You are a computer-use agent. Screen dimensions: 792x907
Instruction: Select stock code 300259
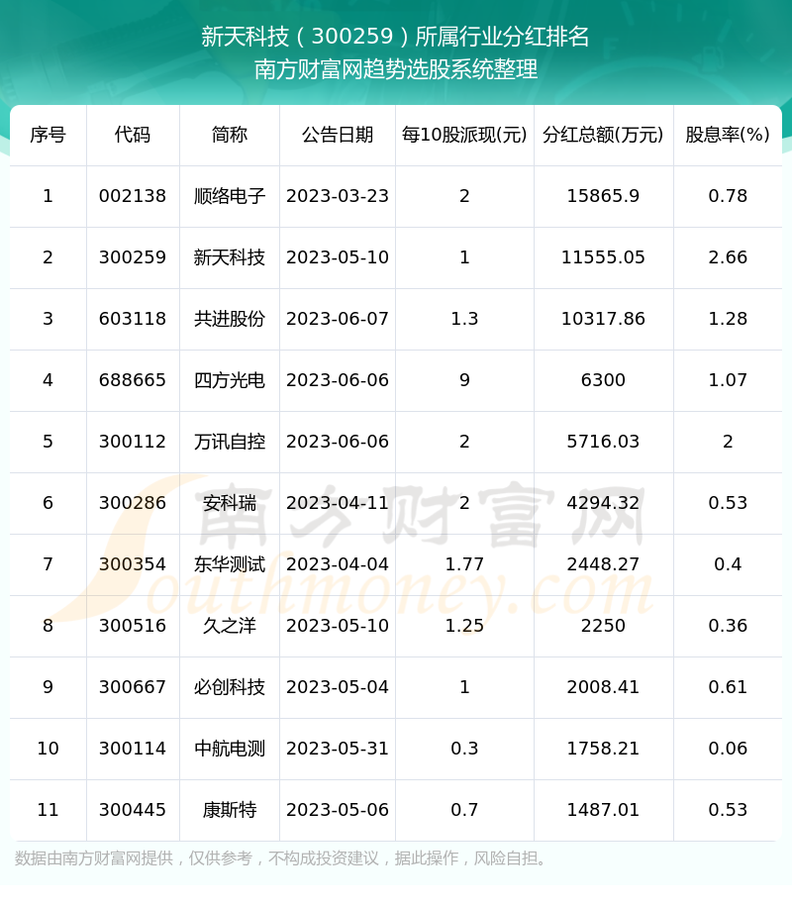(133, 257)
